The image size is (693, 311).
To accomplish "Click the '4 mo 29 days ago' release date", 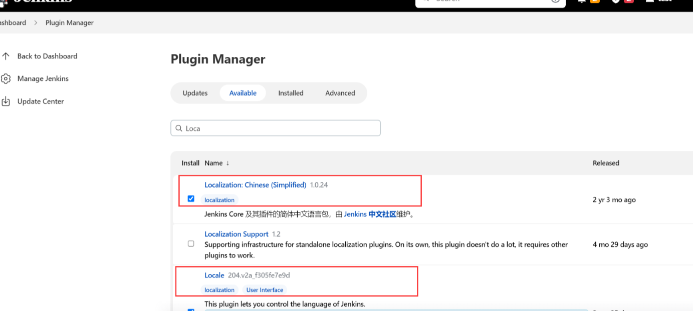I will coord(620,244).
